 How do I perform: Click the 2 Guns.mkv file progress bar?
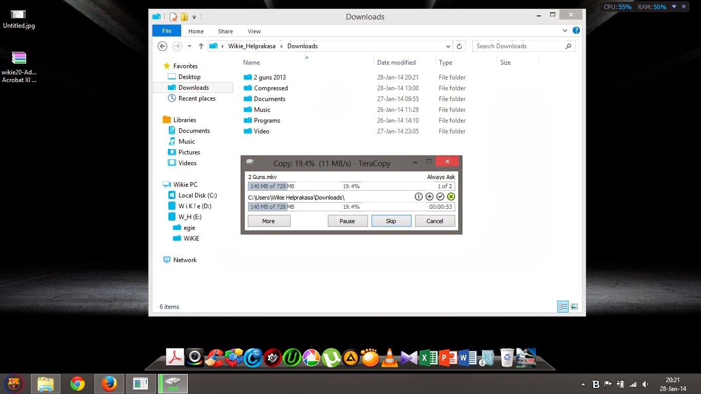point(351,186)
